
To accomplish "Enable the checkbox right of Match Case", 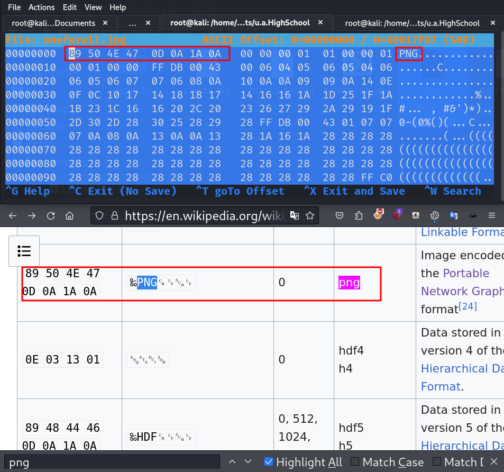I will coord(437,462).
